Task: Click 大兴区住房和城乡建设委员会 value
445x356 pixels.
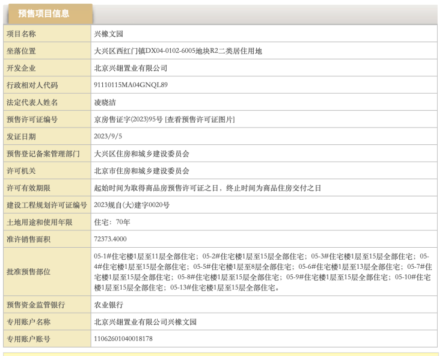Action: click(x=141, y=154)
